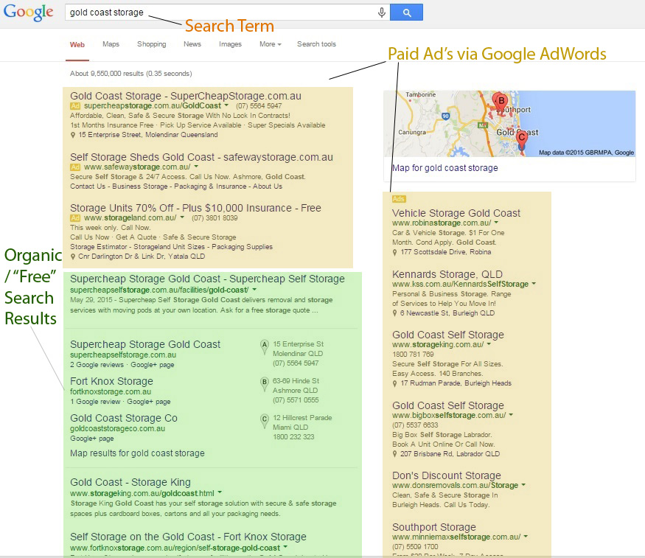
Task: Click location pin beside 6 Newcastle St, Burleigh
Action: [x=395, y=313]
